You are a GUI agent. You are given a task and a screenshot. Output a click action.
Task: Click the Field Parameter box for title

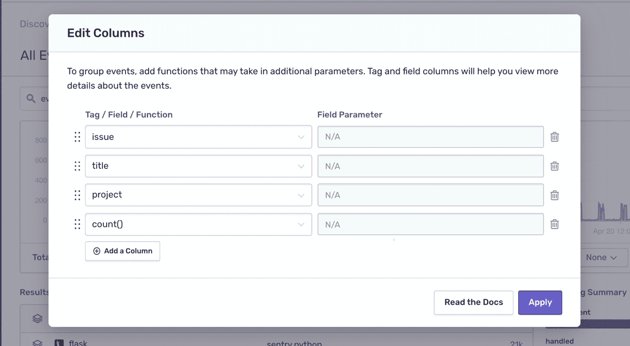click(430, 166)
